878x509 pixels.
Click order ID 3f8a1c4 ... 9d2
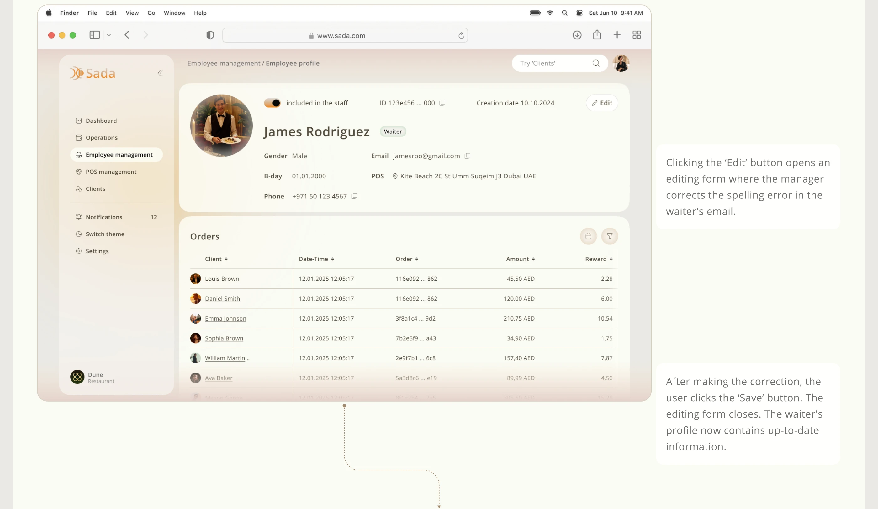(415, 318)
